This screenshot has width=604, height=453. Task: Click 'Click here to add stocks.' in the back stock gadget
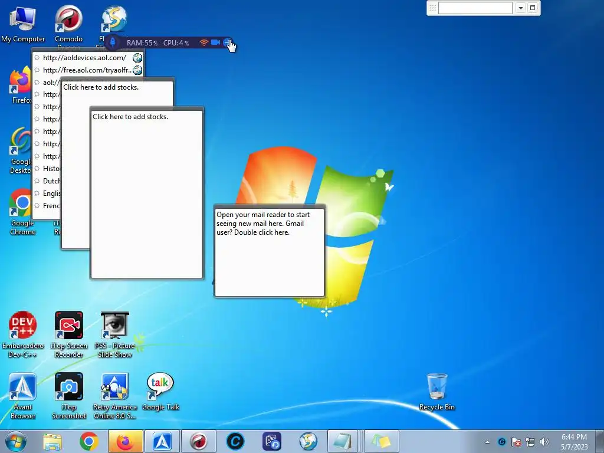pos(101,87)
